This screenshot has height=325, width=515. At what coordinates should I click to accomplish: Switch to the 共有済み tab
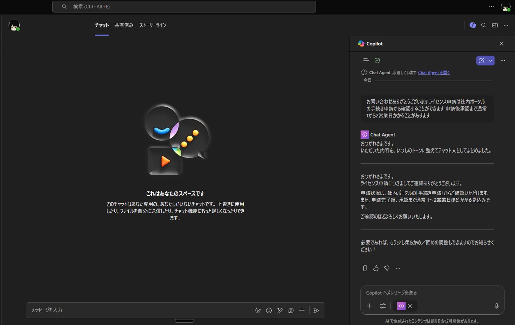coord(124,25)
